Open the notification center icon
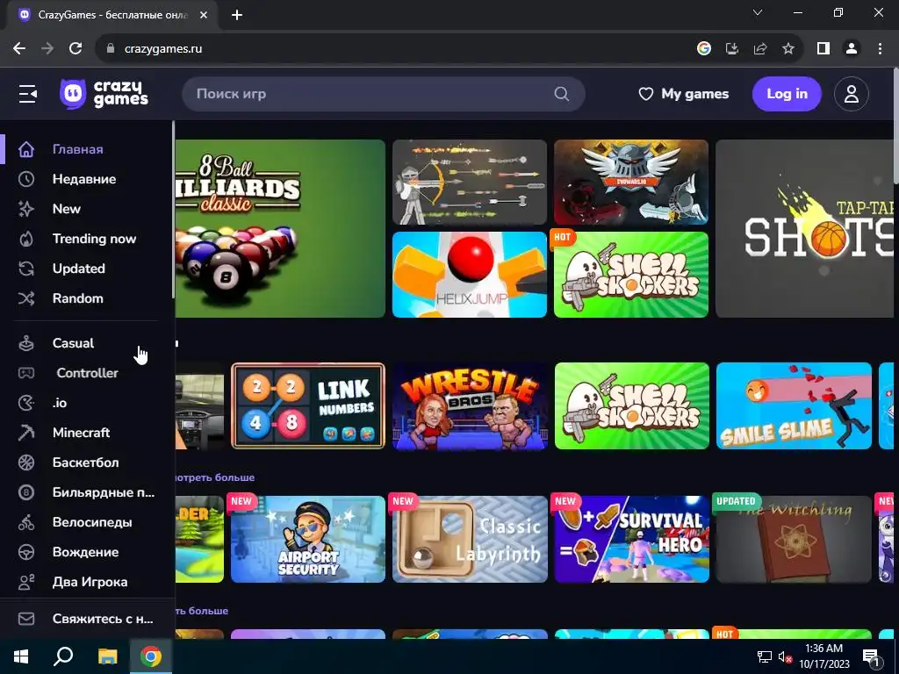The width and height of the screenshot is (899, 674). [x=871, y=656]
